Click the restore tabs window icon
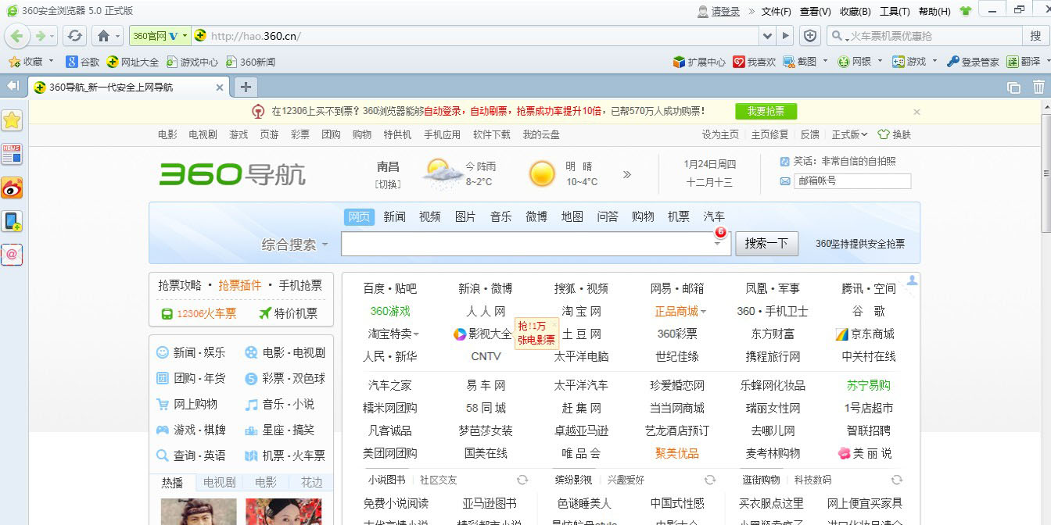1051x525 pixels. coord(1013,87)
